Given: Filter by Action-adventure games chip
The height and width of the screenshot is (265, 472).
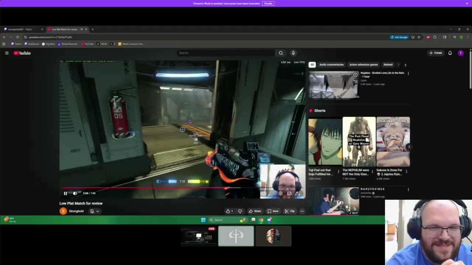Looking at the screenshot, I should click(364, 65).
